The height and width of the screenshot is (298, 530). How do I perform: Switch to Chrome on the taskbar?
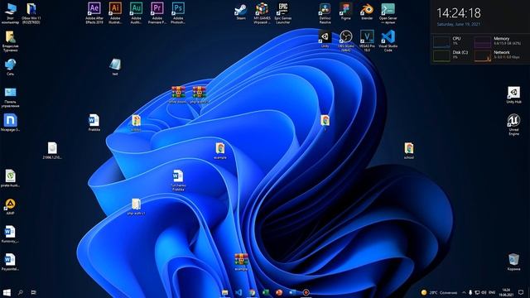click(252, 292)
